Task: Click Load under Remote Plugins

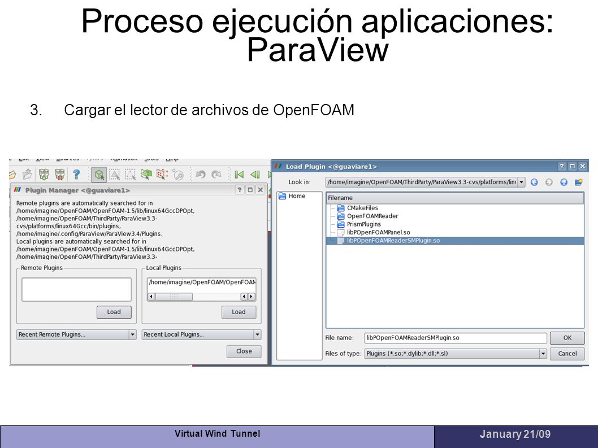Action: pyautogui.click(x=114, y=312)
